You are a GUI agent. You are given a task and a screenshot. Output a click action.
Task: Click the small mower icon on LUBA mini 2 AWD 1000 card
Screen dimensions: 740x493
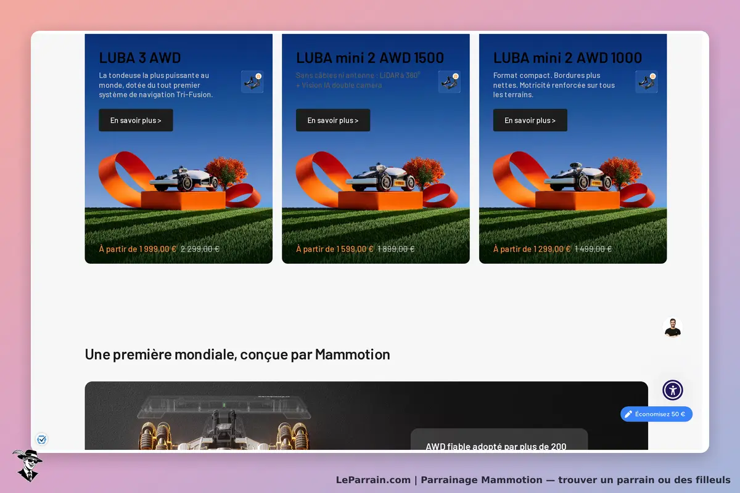pos(647,82)
